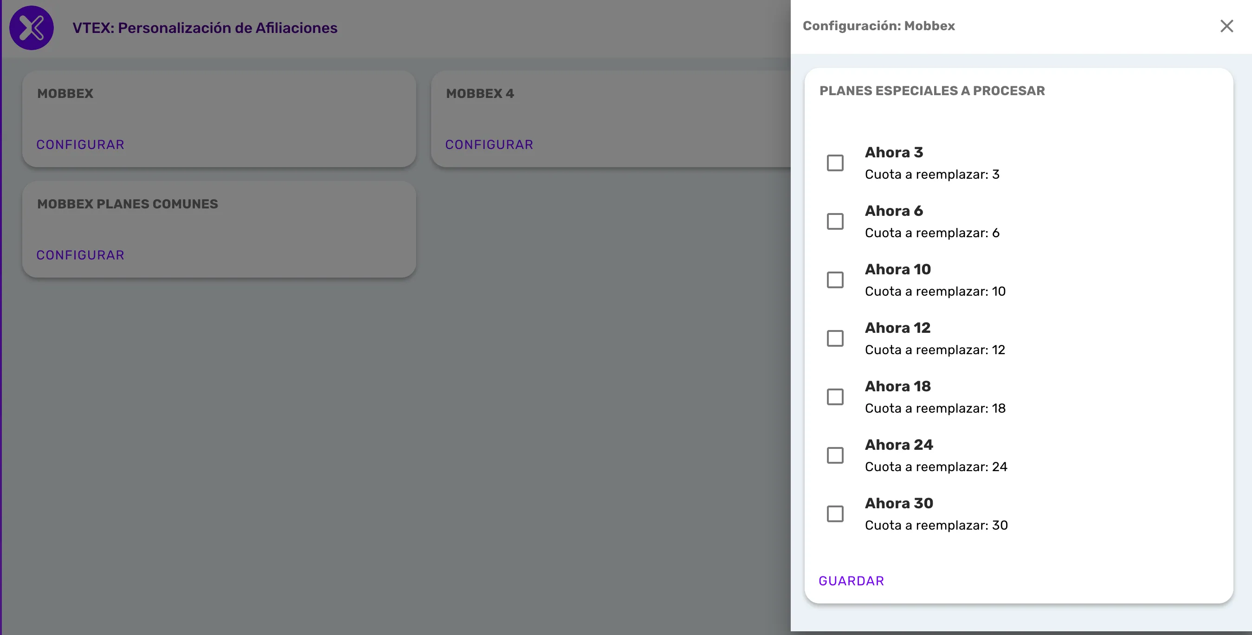Click the MOBBEX 4 card title

480,93
